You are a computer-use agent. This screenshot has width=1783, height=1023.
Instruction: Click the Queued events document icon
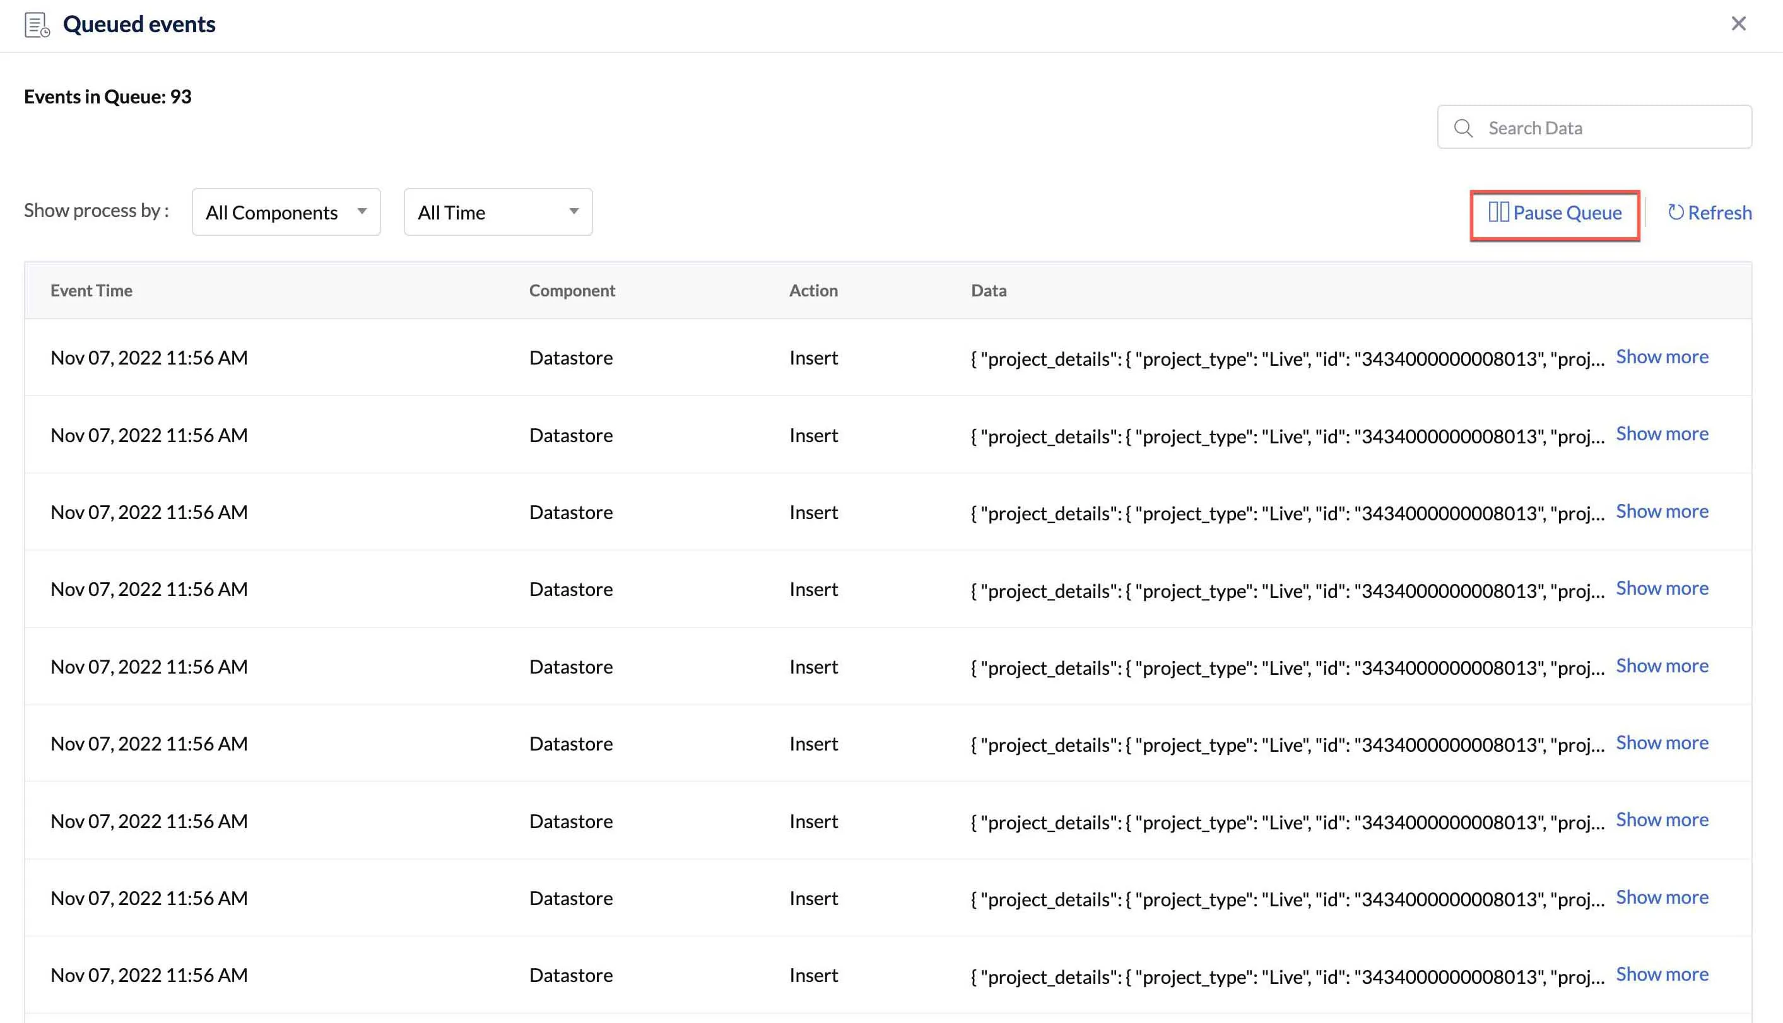(37, 25)
